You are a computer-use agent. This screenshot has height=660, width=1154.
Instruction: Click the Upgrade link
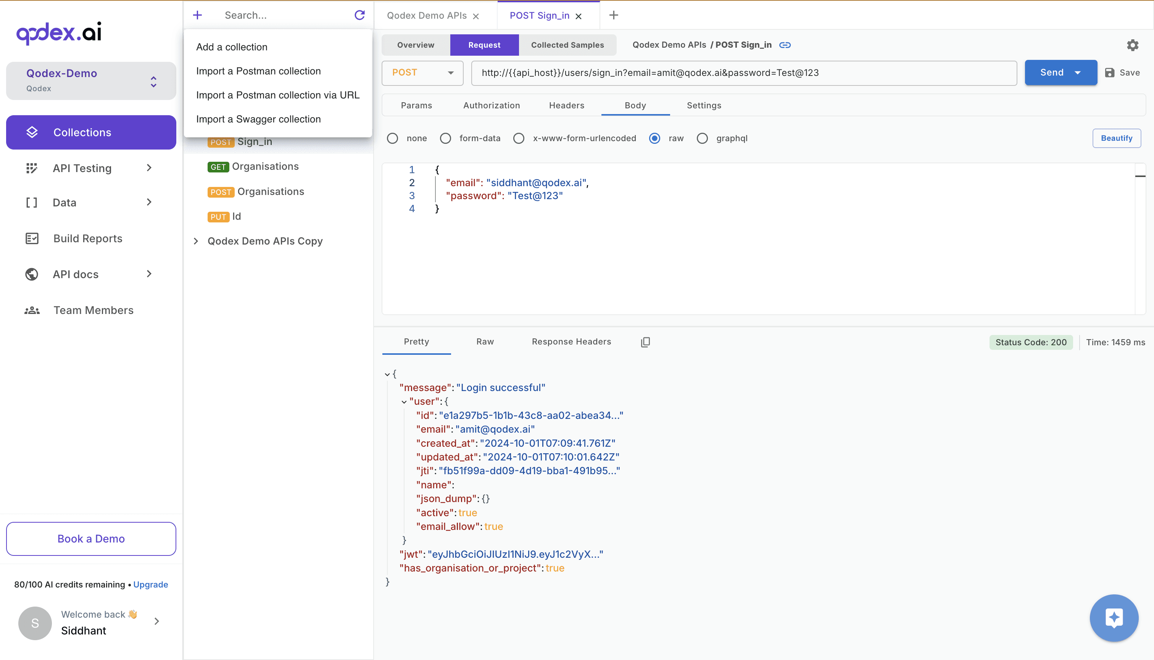tap(150, 584)
